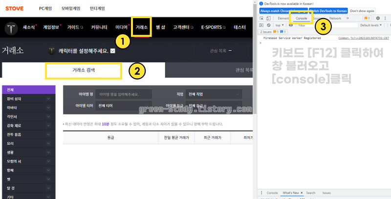The height and width of the screenshot is (199, 391).
Task: Click the console Filter input
Action: 327,25
